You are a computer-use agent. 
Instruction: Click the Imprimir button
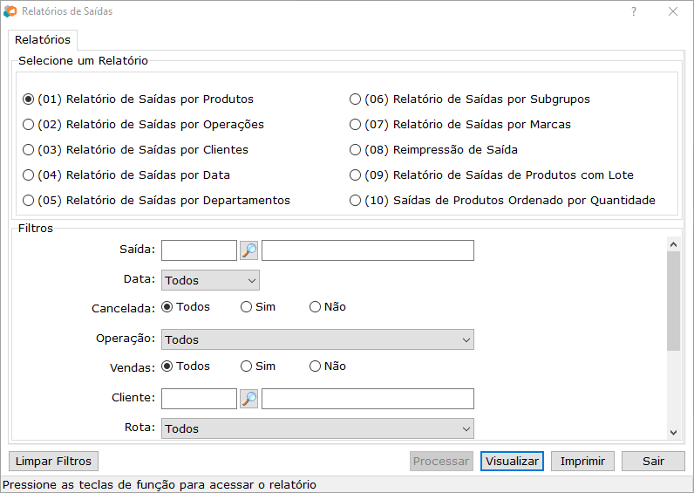tap(582, 461)
